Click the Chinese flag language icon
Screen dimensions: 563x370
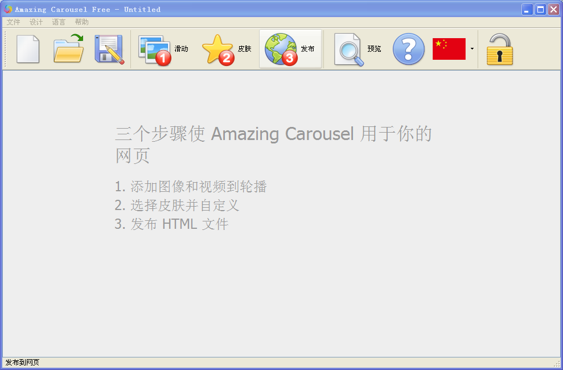click(x=449, y=49)
